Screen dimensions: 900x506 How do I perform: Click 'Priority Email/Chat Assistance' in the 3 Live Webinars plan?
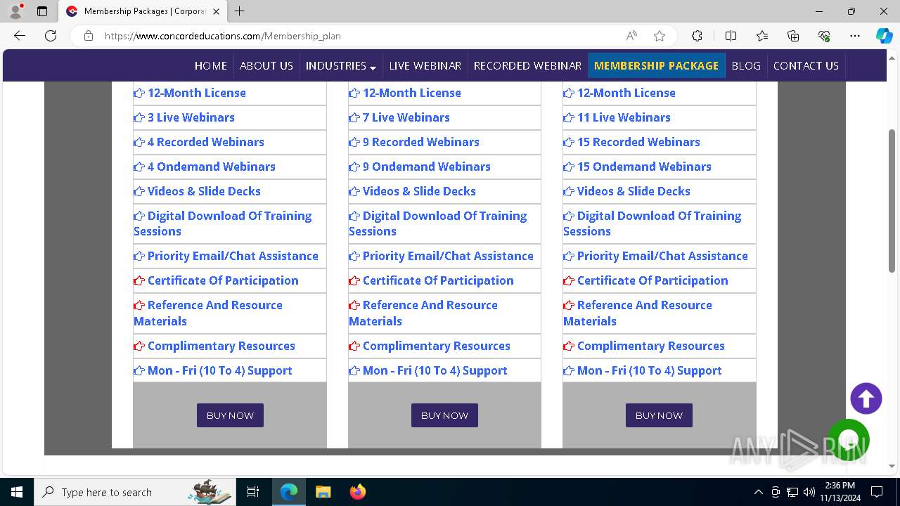(233, 256)
